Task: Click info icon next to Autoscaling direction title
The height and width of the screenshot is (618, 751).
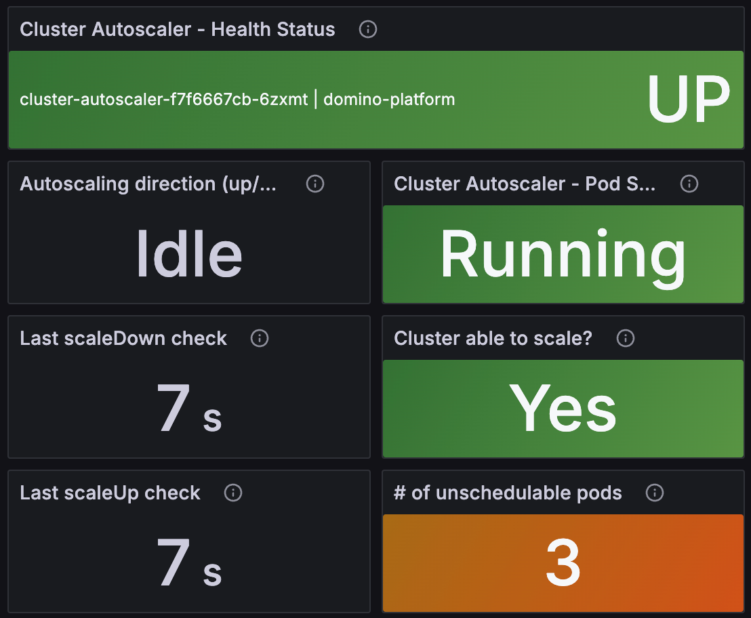Action: tap(315, 184)
